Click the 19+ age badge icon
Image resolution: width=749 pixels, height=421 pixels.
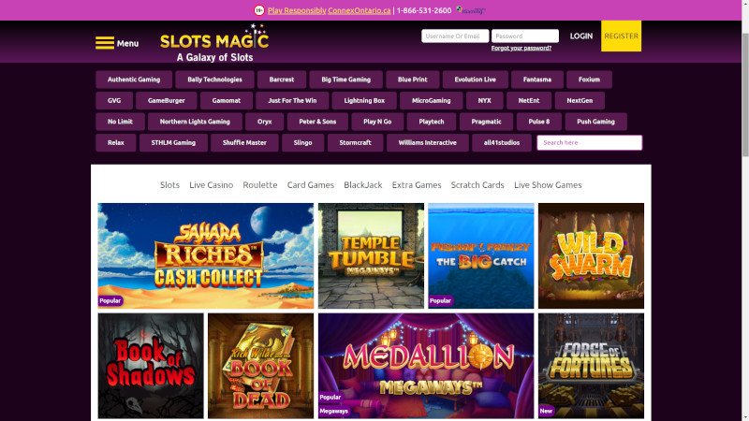259,10
